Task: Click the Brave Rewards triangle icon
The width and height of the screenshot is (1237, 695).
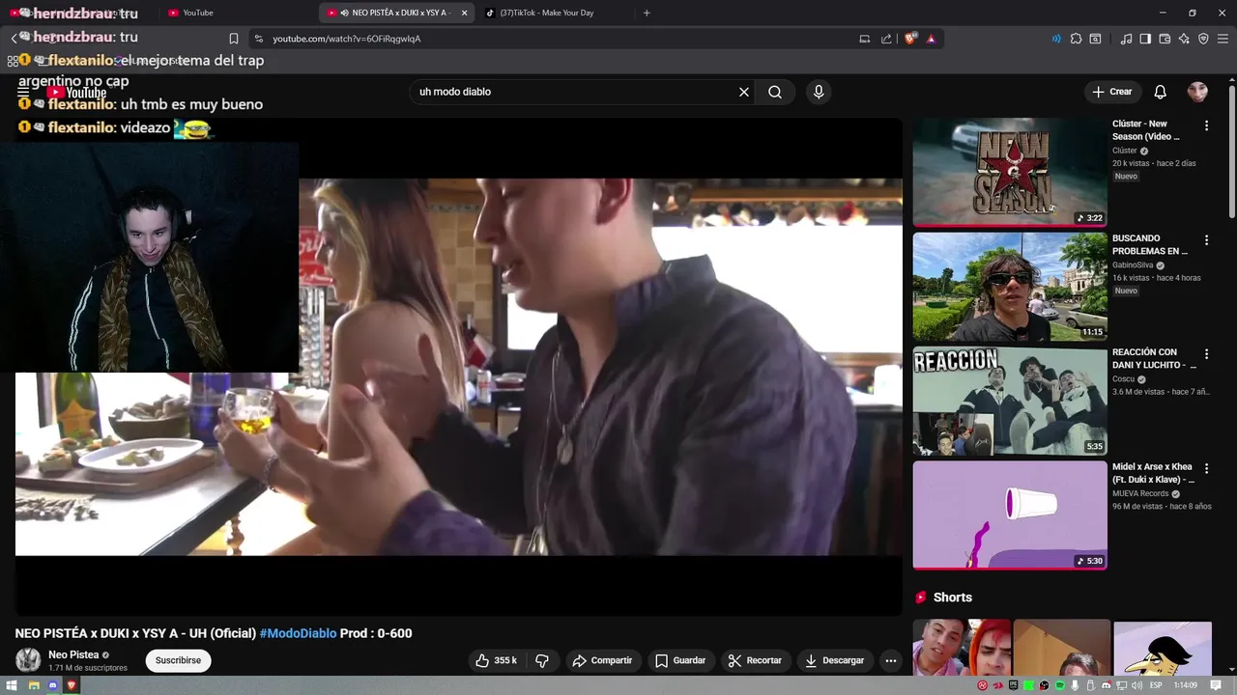Action: coord(931,39)
